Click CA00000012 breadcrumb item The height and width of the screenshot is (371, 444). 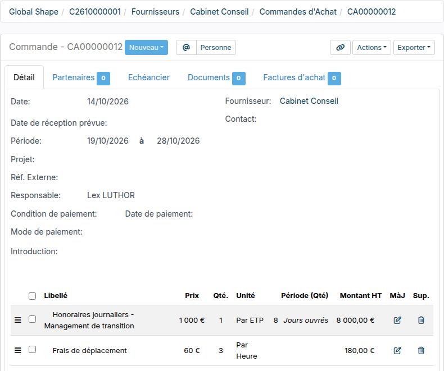point(371,12)
